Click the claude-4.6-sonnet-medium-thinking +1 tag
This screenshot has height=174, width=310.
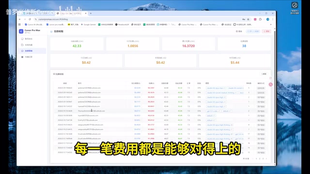click(x=222, y=92)
